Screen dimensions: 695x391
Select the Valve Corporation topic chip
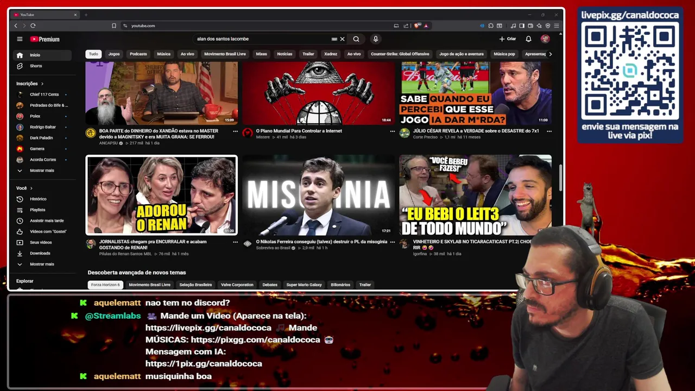237,285
